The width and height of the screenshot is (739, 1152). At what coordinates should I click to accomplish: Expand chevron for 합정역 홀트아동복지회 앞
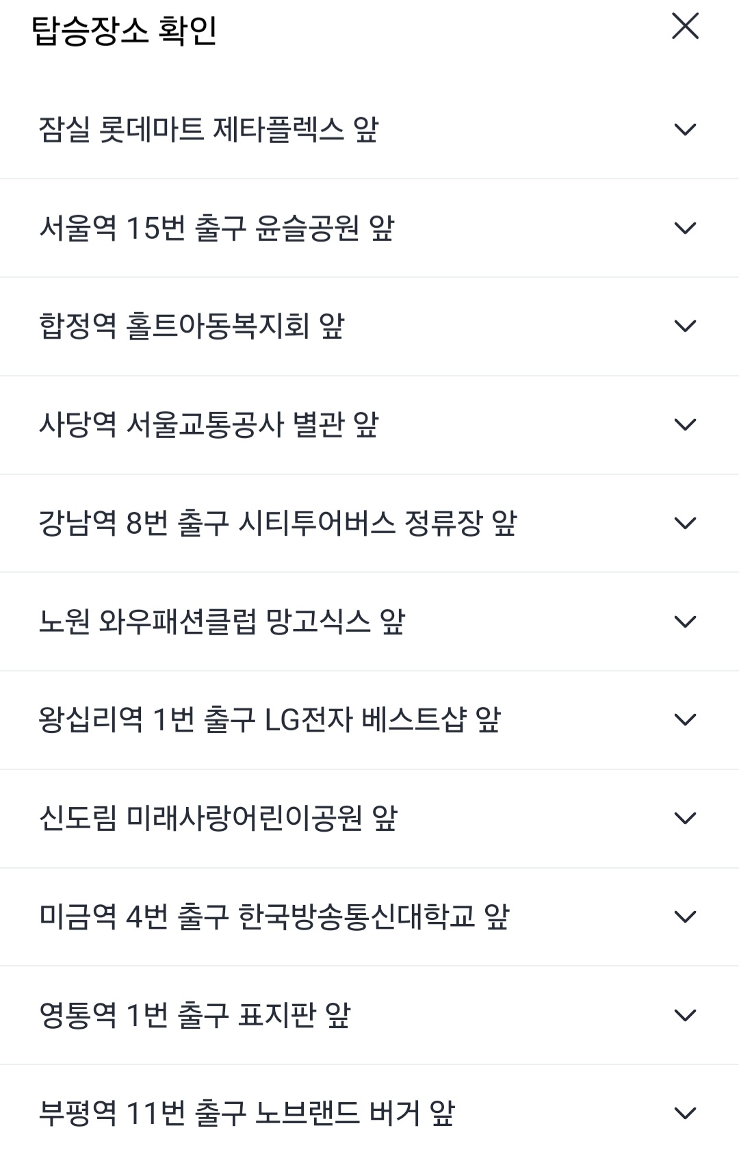(x=685, y=326)
